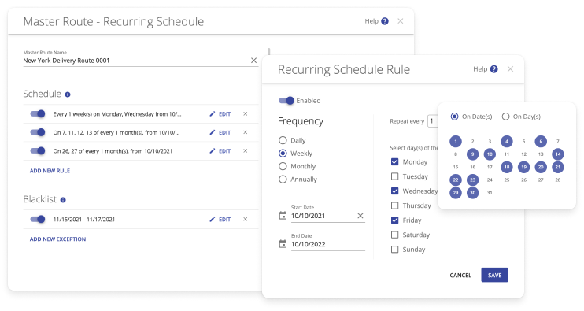Delete the weekly Monday, Wednesday rule
The image size is (584, 311).
[x=245, y=114]
